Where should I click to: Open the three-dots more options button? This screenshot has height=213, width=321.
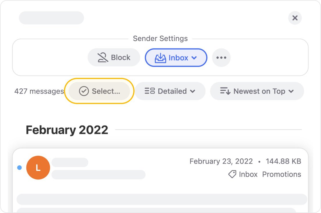221,58
